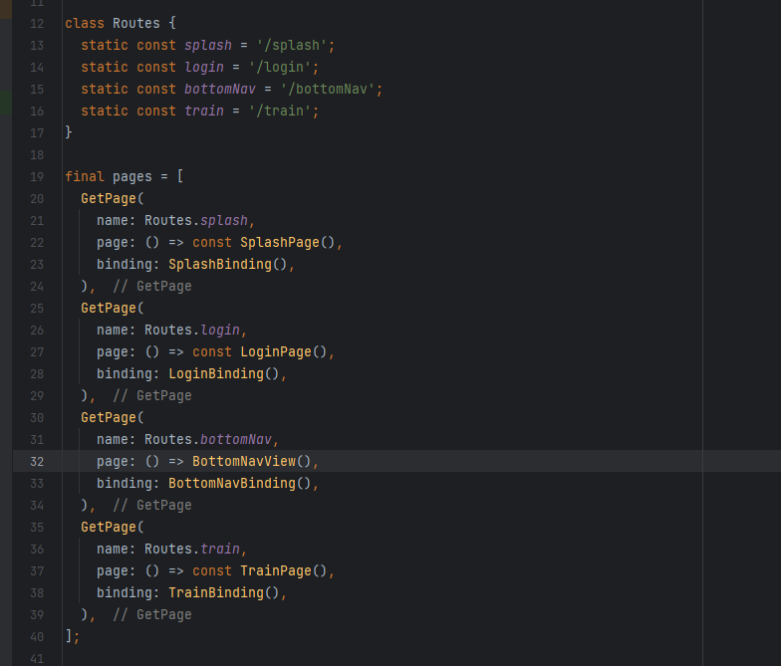Click 'LoginPage()' constructor call
This screenshot has width=781, height=666.
point(283,352)
